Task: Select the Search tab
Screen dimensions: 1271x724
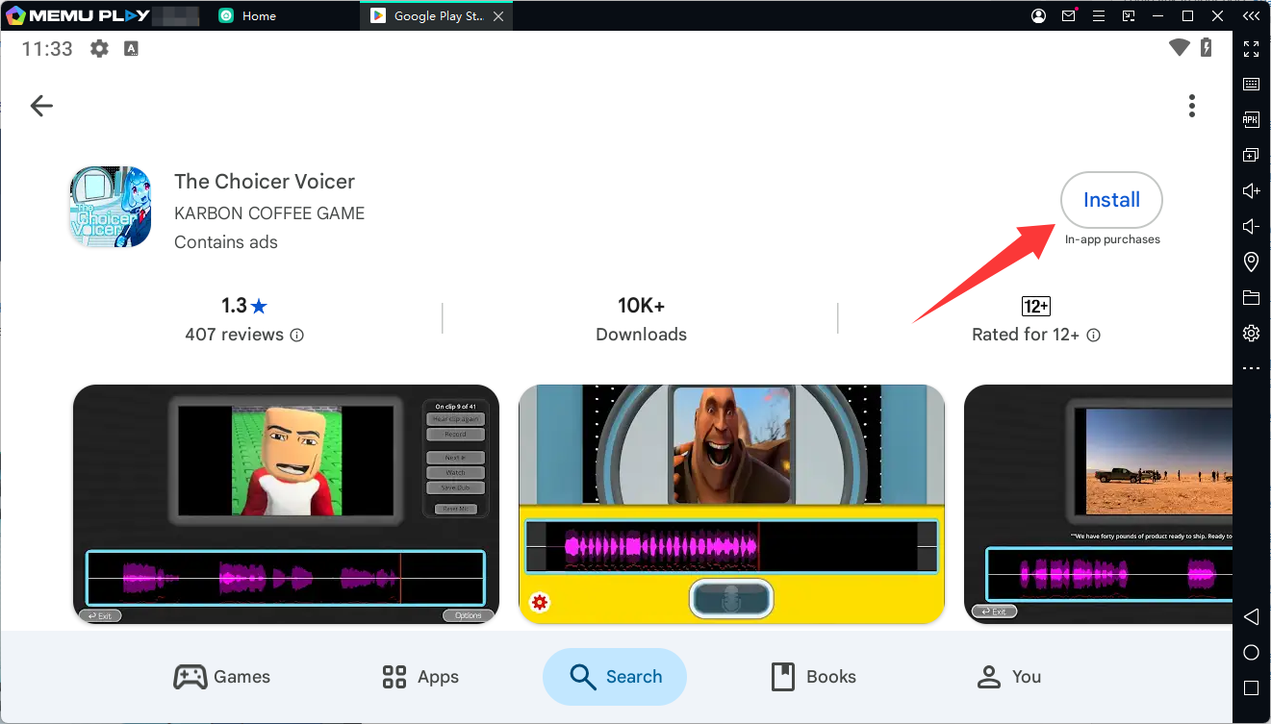Action: [x=615, y=677]
